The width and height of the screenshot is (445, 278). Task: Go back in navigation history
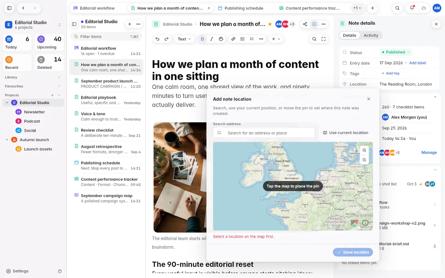click(23, 8)
